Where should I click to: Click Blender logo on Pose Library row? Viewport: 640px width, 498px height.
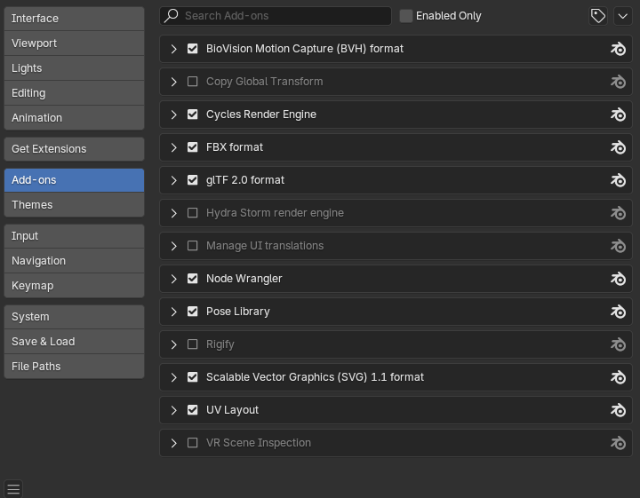pos(618,312)
